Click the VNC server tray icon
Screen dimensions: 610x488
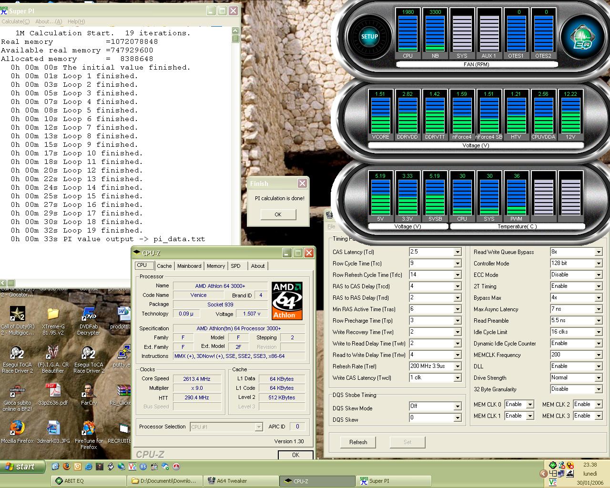click(553, 482)
